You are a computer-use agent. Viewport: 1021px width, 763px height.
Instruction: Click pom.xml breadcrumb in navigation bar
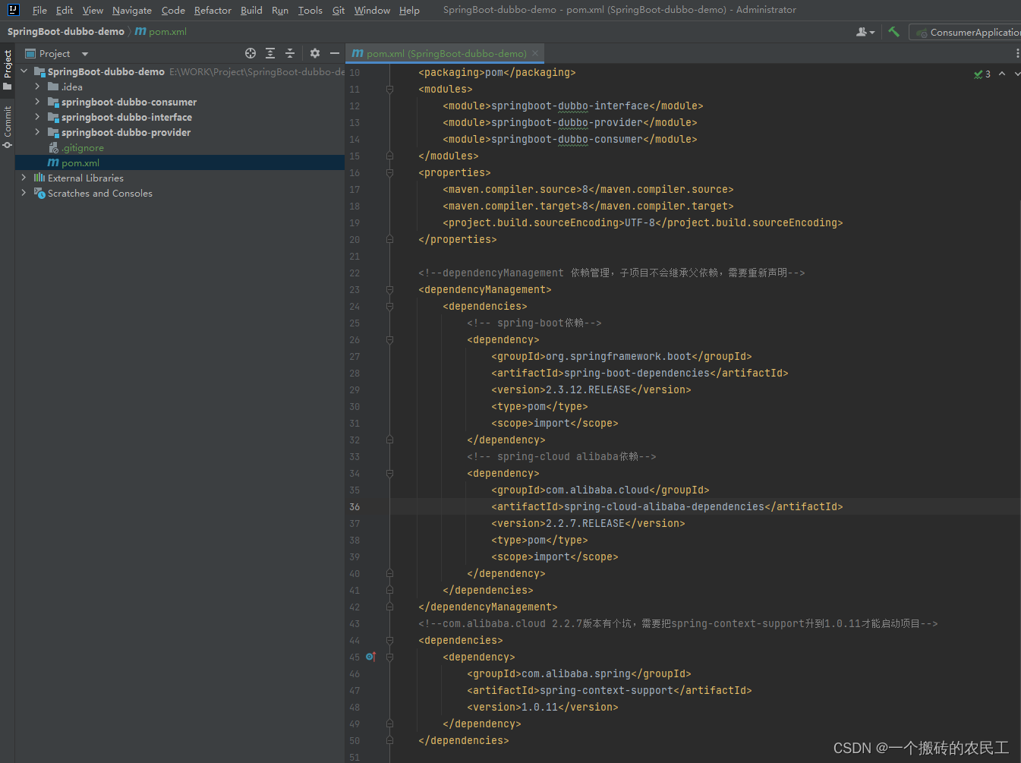pos(161,31)
